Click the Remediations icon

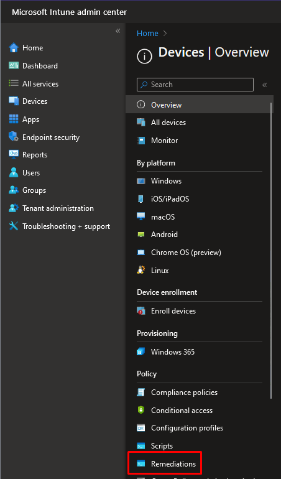(140, 463)
